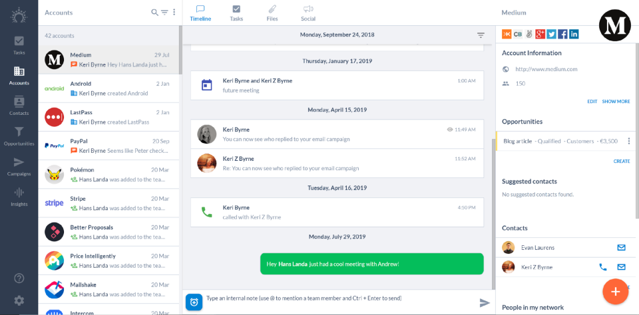The image size is (639, 315).
Task: Send the note with the paper-plane icon
Action: pyautogui.click(x=484, y=302)
